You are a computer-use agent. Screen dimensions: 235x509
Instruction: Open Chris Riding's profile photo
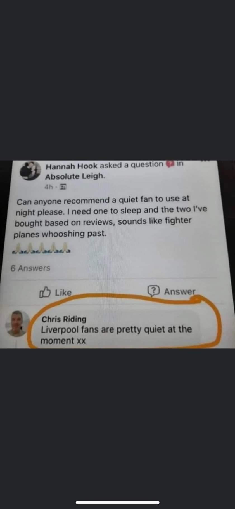18,323
